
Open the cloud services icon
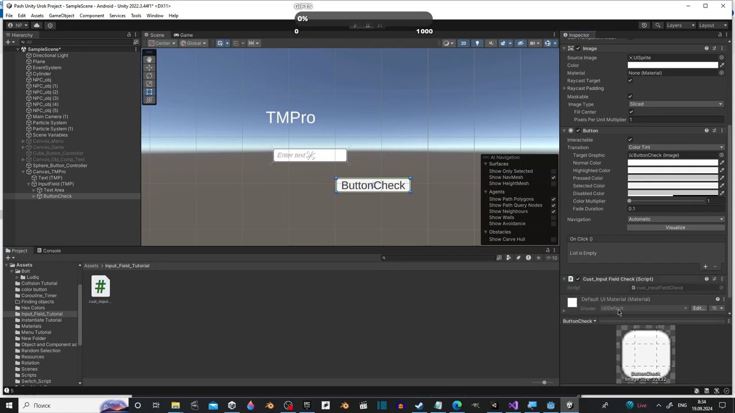[37, 25]
